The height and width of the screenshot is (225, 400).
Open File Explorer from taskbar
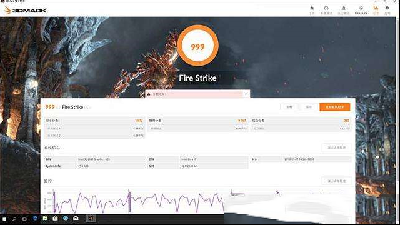coord(45,218)
